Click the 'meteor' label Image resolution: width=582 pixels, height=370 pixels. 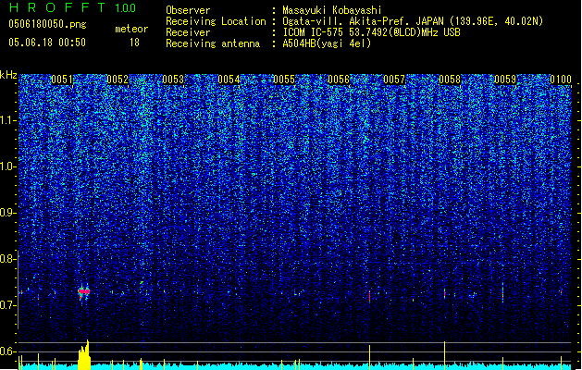[131, 29]
